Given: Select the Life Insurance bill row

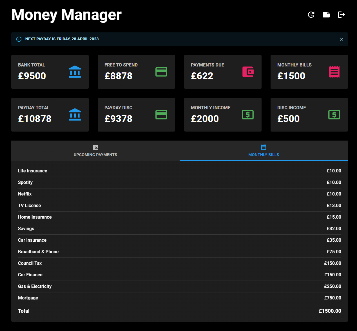Looking at the screenshot, I should click(x=180, y=171).
